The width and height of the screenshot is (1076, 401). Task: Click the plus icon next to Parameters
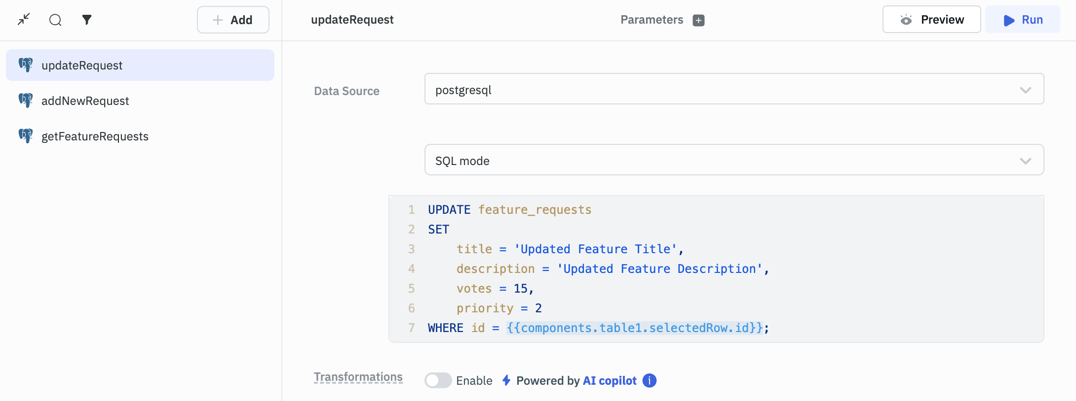(x=698, y=20)
